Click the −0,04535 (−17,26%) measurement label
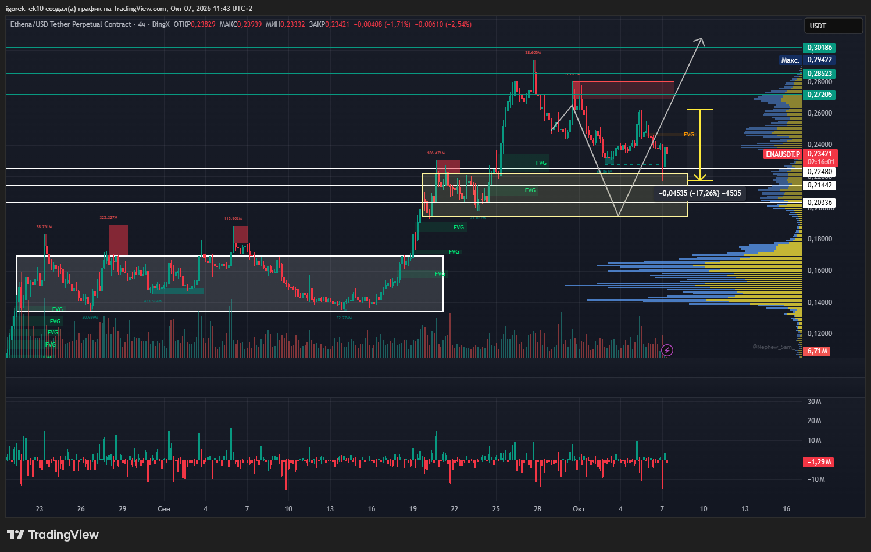The height and width of the screenshot is (552, 871). pos(700,193)
